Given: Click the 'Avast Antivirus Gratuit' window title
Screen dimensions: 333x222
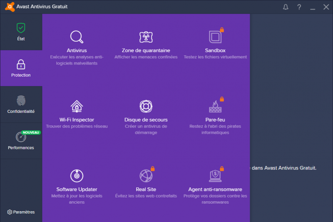Looking at the screenshot, I should click(42, 7).
